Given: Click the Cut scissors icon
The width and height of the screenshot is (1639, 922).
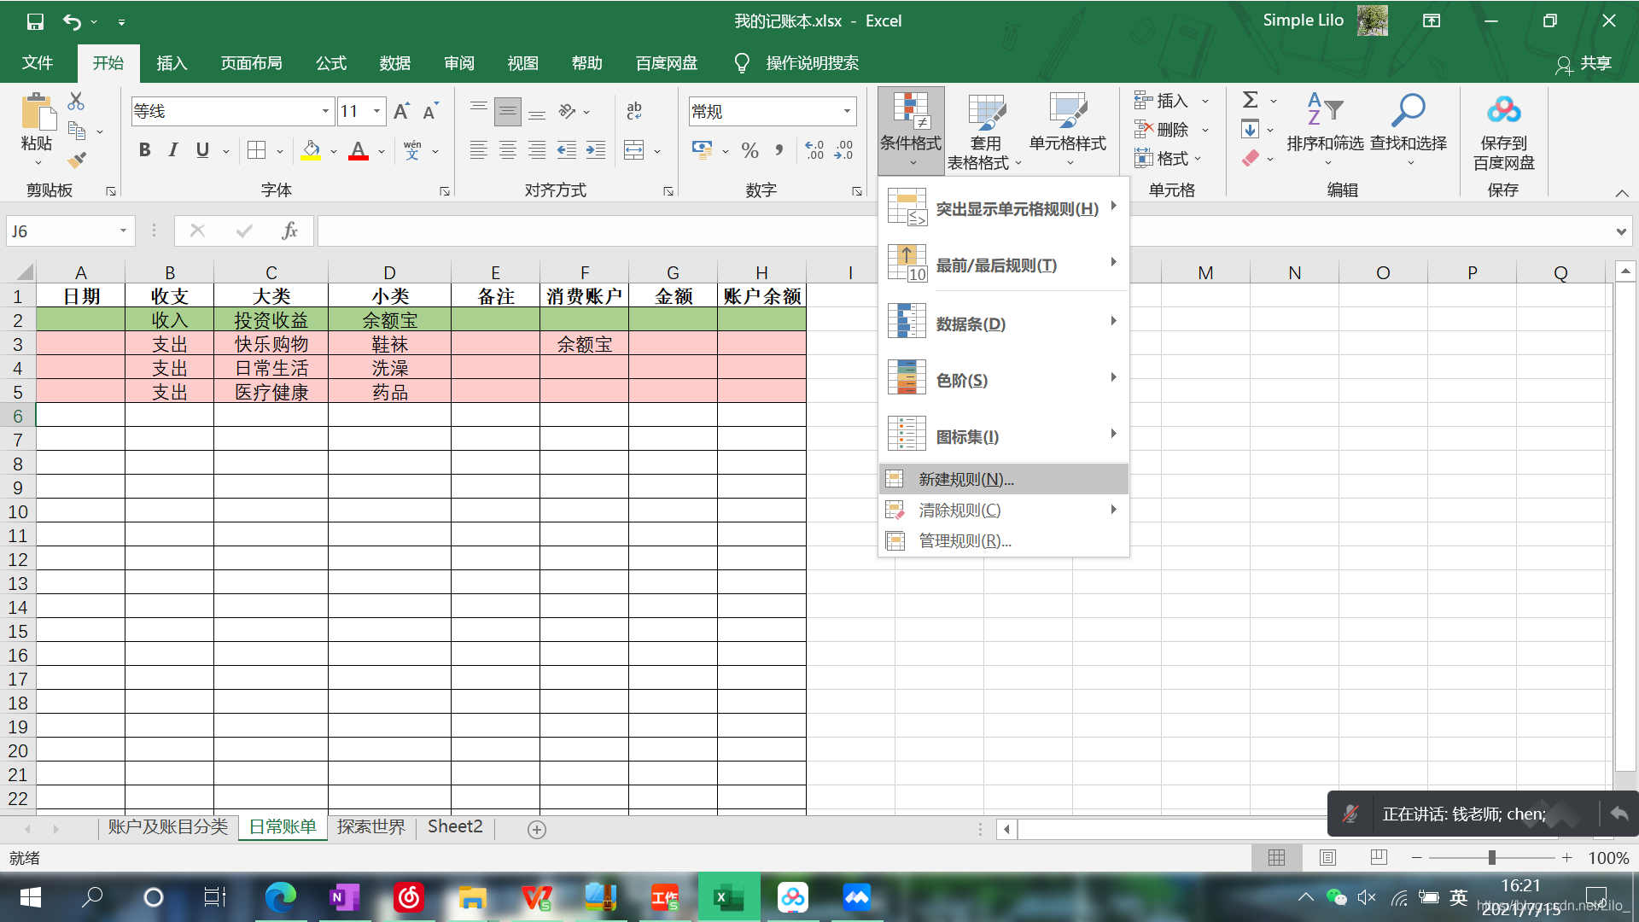Looking at the screenshot, I should pyautogui.click(x=76, y=102).
